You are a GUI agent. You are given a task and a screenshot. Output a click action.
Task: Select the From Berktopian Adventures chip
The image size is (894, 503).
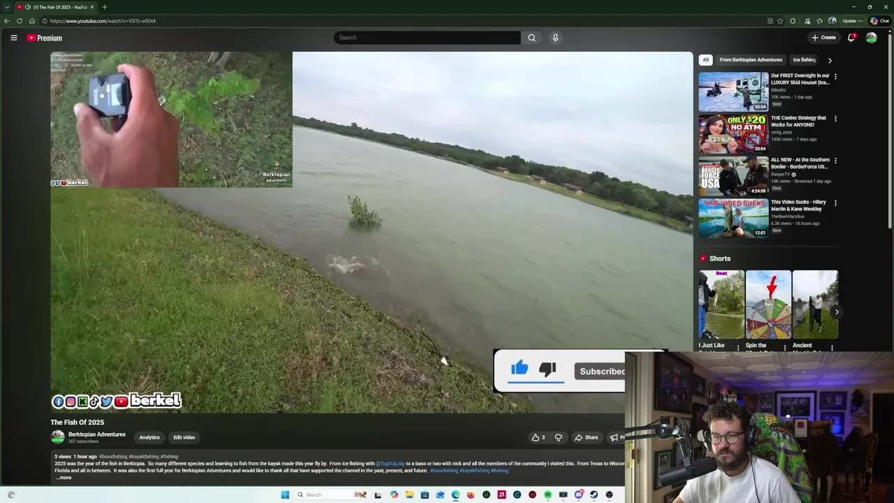click(x=751, y=60)
